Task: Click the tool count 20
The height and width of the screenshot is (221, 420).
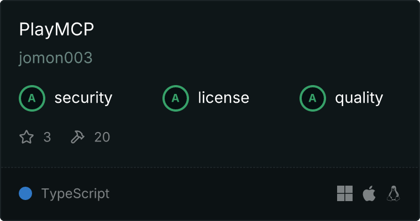Action: tap(102, 137)
